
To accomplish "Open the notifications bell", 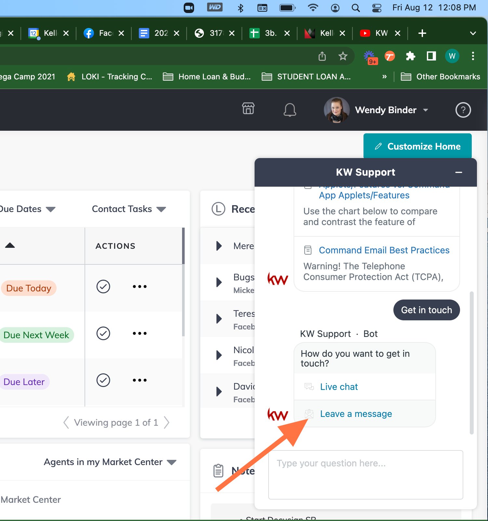I will point(290,110).
